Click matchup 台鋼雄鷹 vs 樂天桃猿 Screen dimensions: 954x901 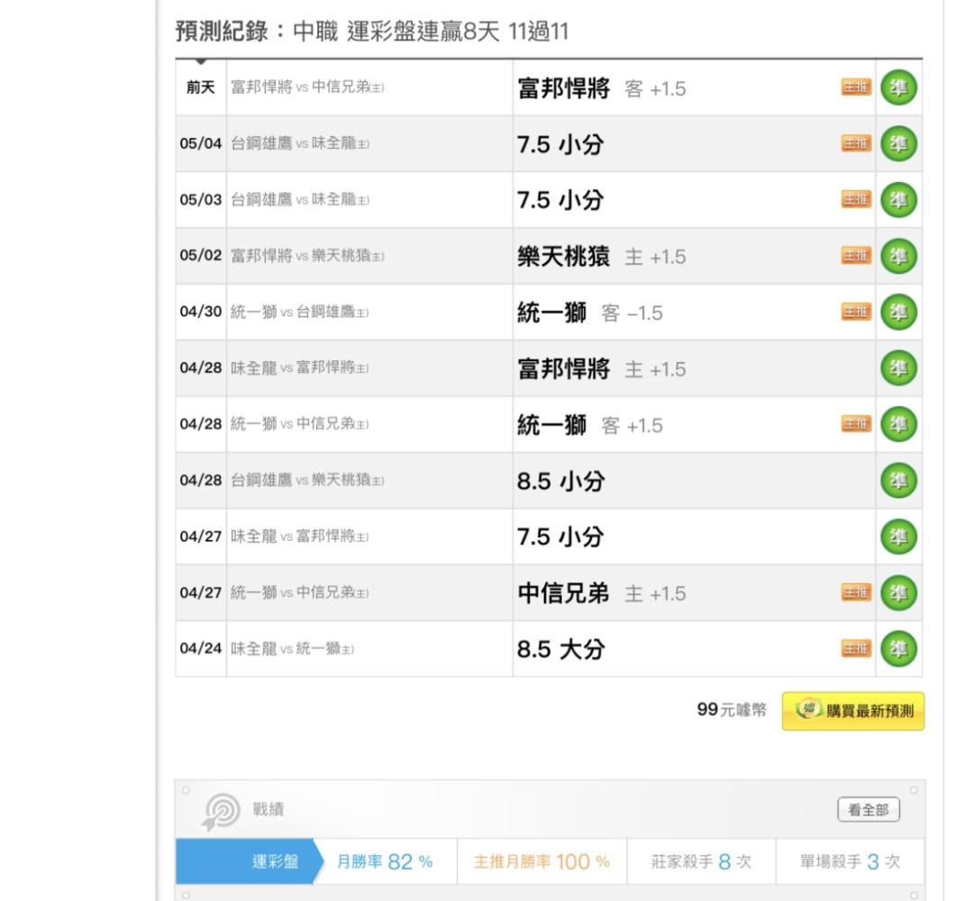(x=307, y=480)
